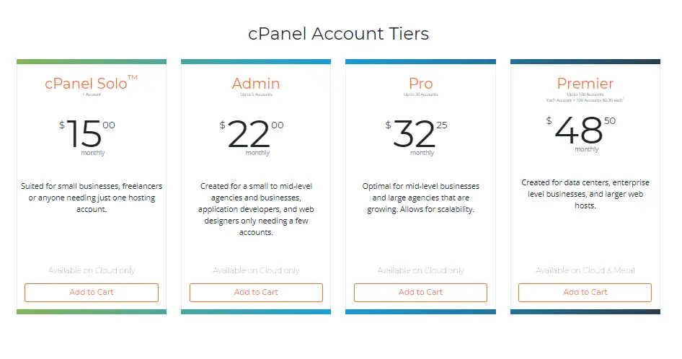
Task: Click the $15.00 monthly price
Action: 87,134
